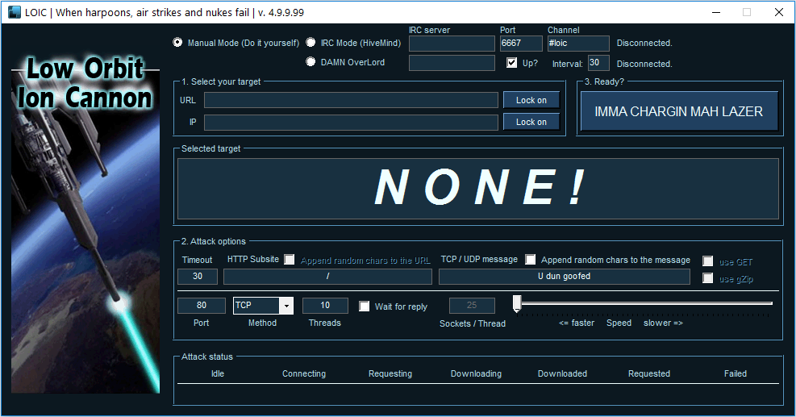Select IRC Mode (HiveMind) radio button

(x=310, y=42)
